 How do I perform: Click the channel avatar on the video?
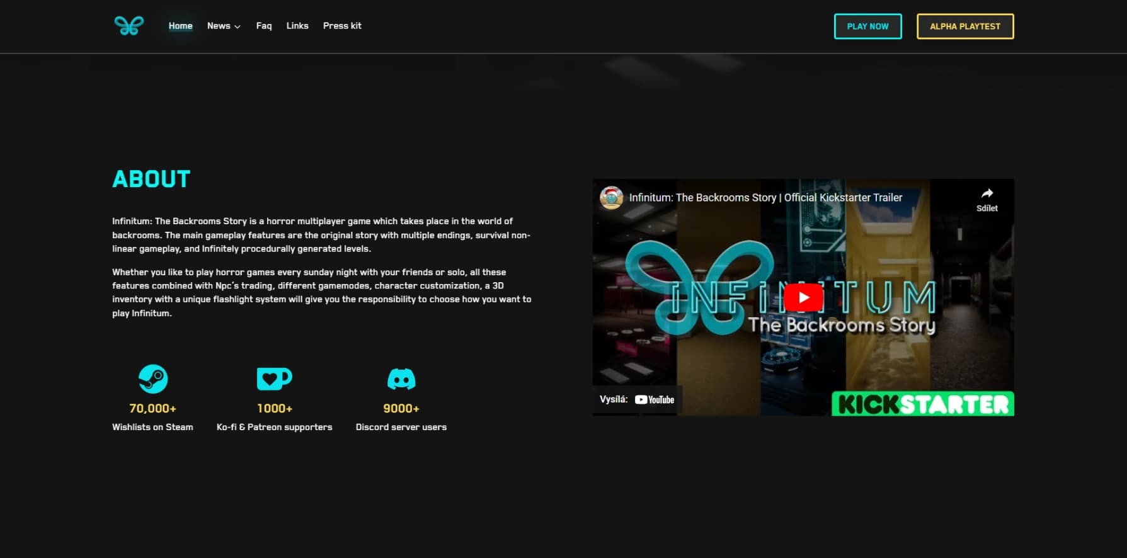(x=611, y=198)
